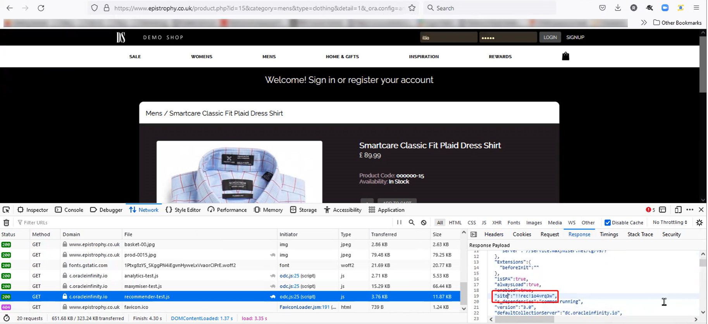This screenshot has height=324, width=708.
Task: Open Network settings gear
Action: point(699,222)
